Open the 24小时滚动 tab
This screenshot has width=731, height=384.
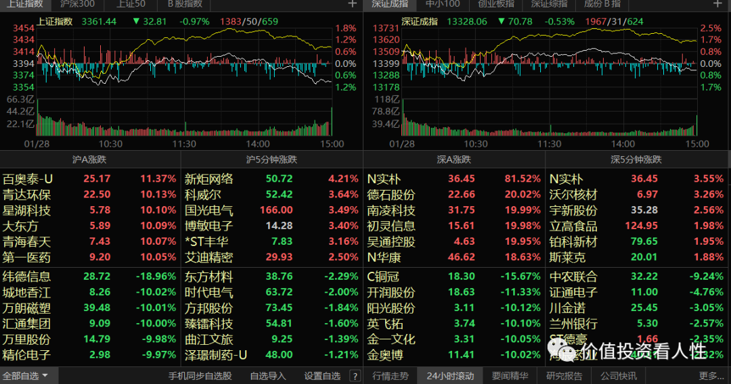(x=450, y=376)
